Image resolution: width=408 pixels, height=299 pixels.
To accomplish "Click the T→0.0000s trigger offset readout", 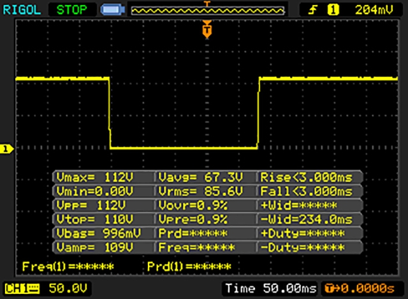I will [360, 288].
